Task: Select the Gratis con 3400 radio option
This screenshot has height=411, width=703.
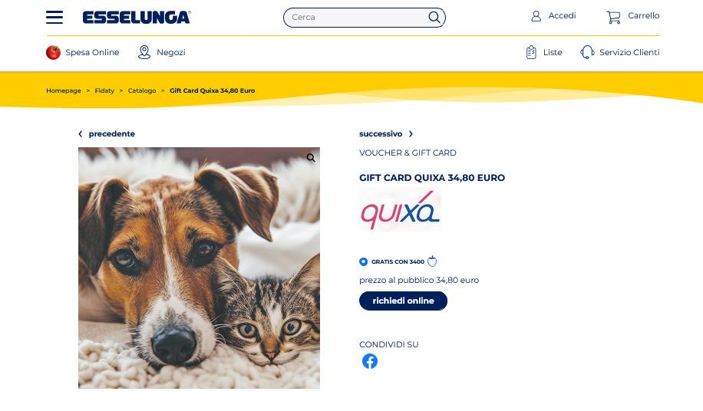Action: (363, 261)
